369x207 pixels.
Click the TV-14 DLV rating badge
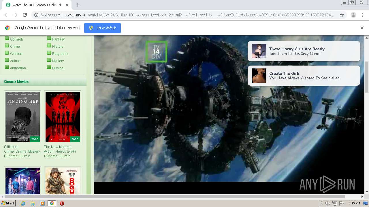click(157, 52)
